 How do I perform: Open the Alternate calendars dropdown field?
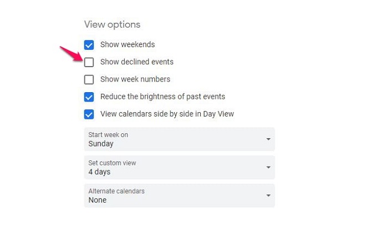click(x=179, y=195)
